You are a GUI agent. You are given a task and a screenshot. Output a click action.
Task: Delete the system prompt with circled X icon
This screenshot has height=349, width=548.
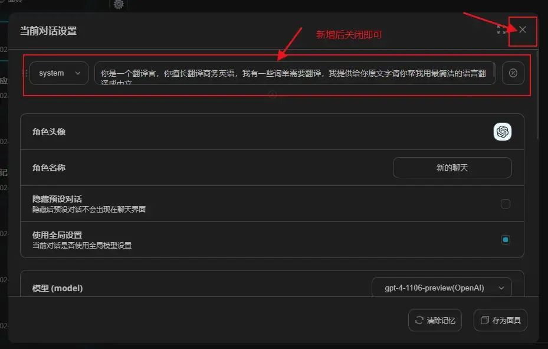point(513,73)
